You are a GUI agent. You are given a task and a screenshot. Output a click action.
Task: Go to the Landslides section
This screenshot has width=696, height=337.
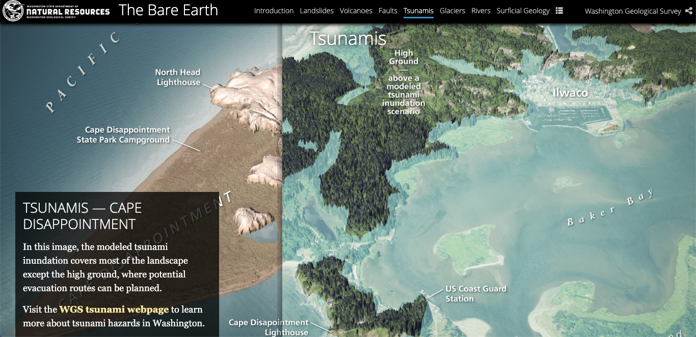(x=316, y=11)
